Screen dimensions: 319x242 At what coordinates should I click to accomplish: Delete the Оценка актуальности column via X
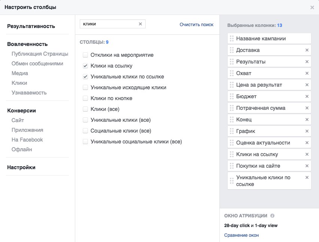307,143
